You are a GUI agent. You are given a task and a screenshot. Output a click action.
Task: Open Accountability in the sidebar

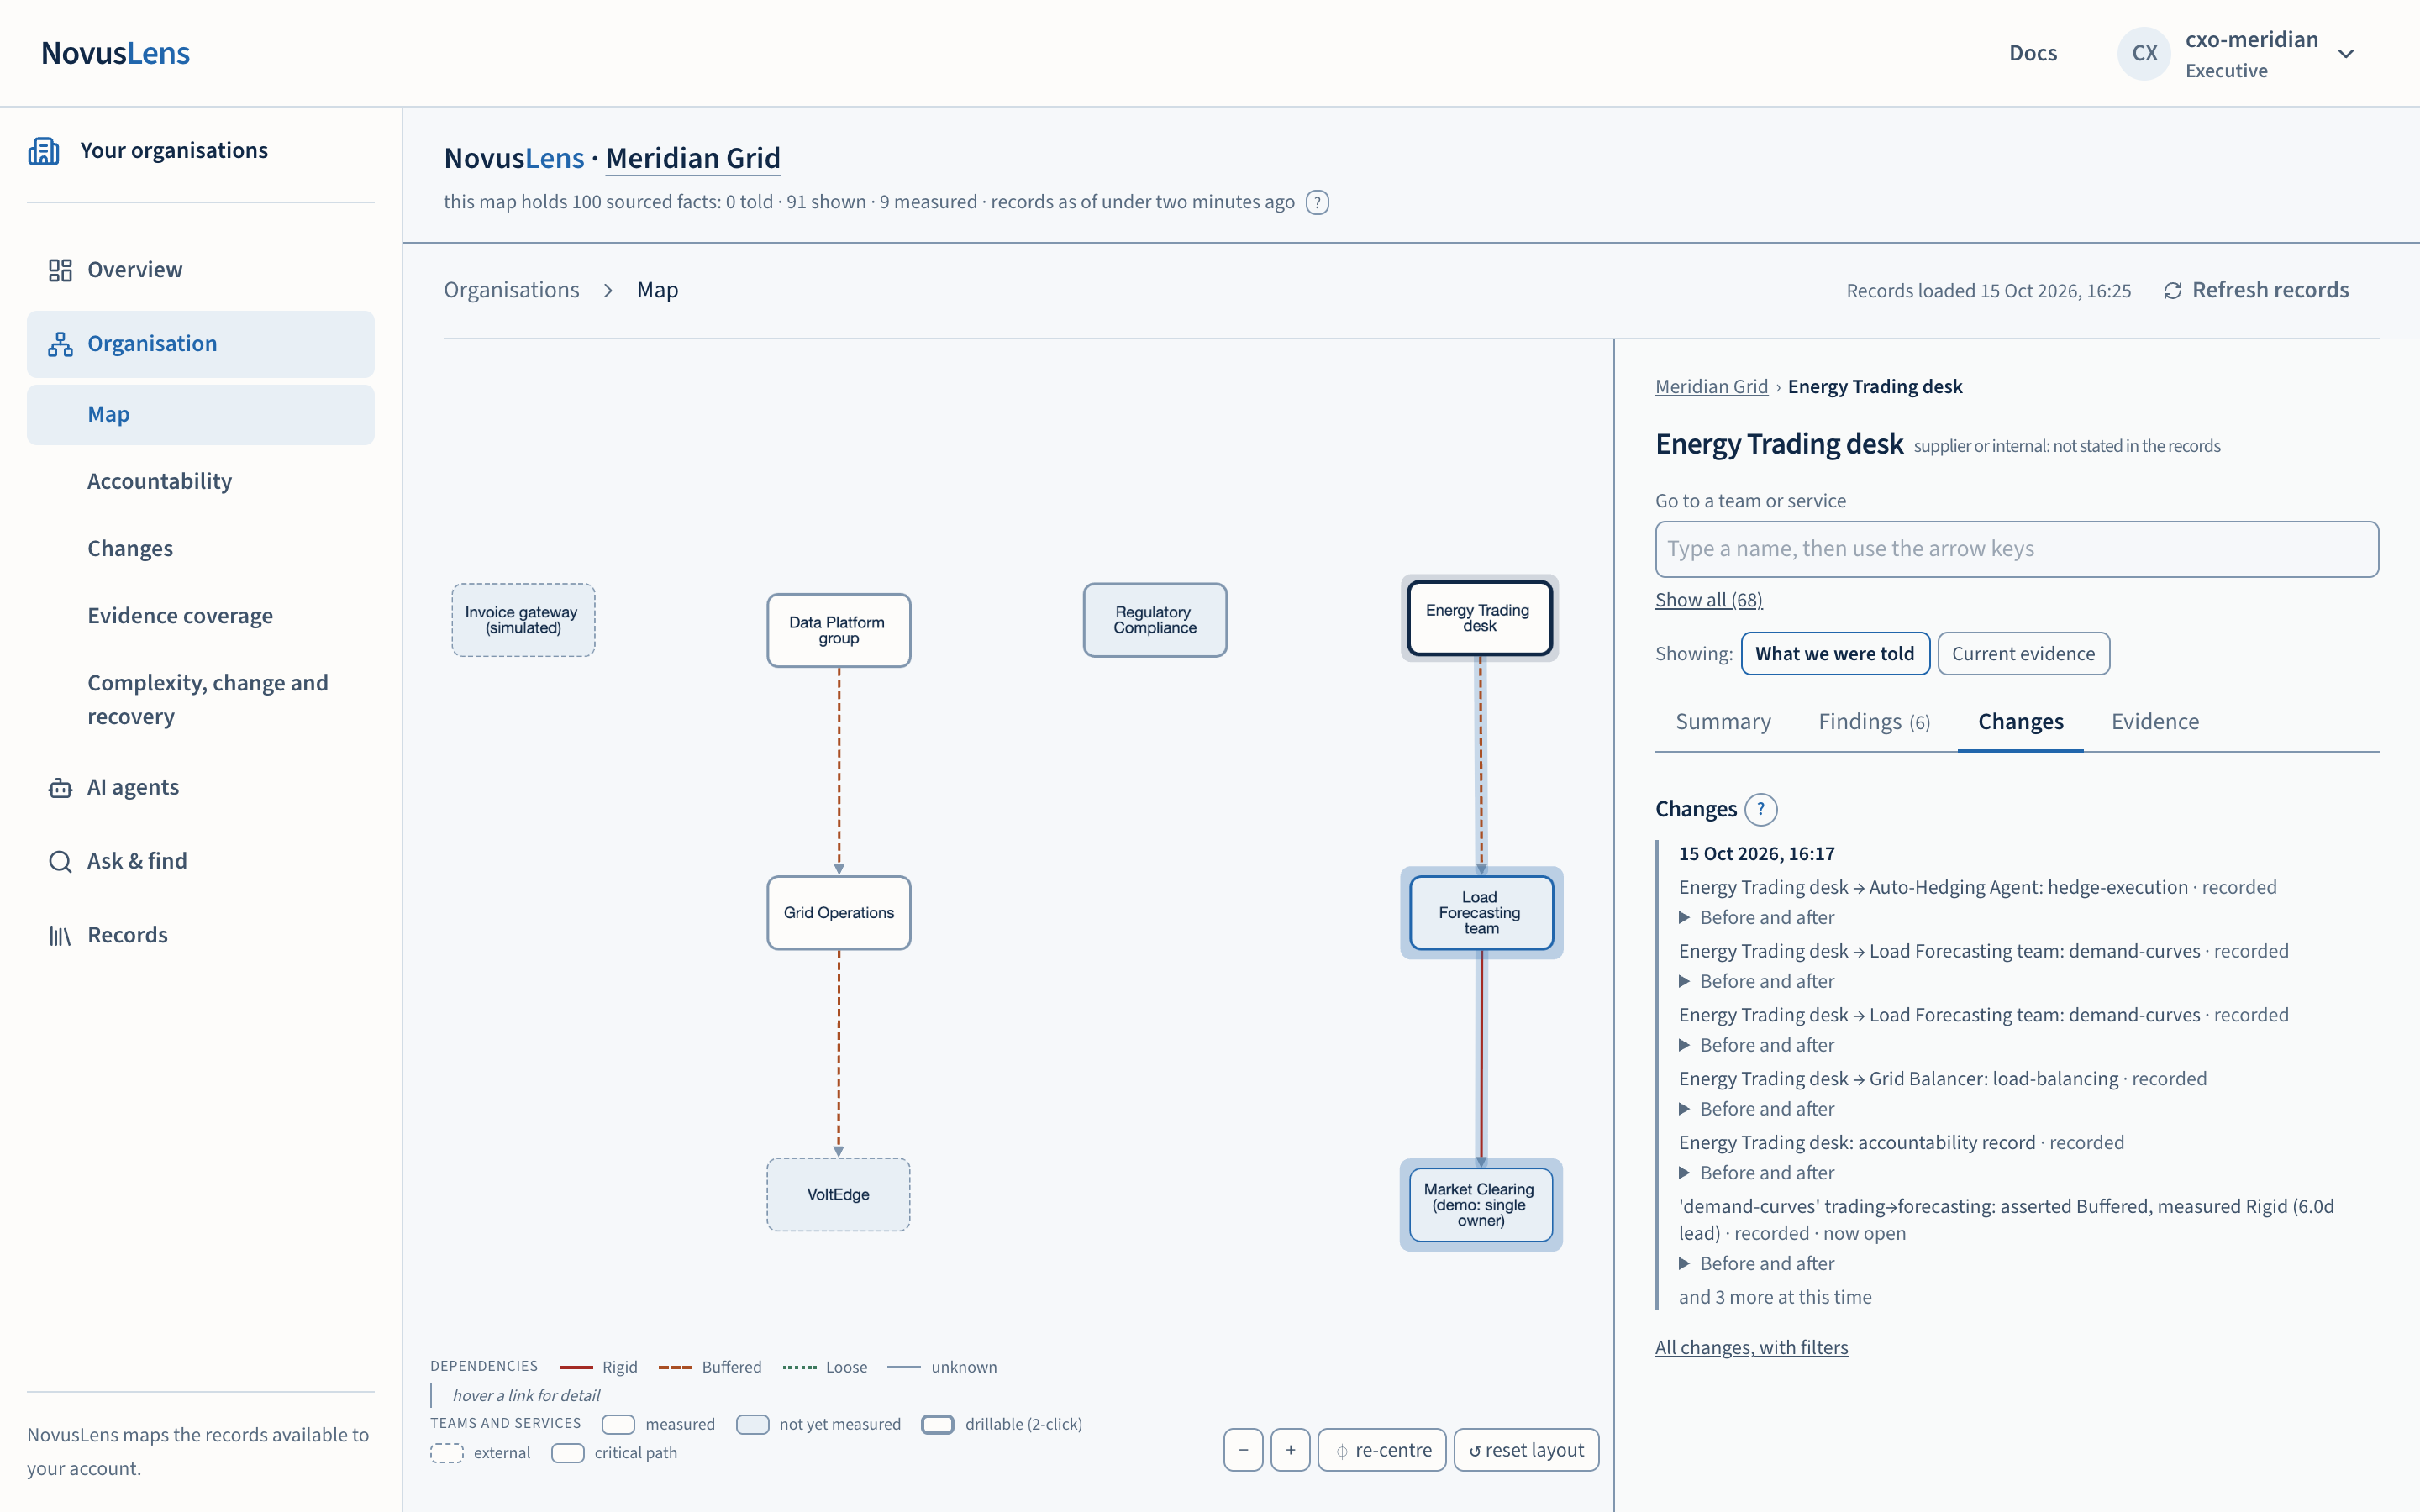point(200,481)
